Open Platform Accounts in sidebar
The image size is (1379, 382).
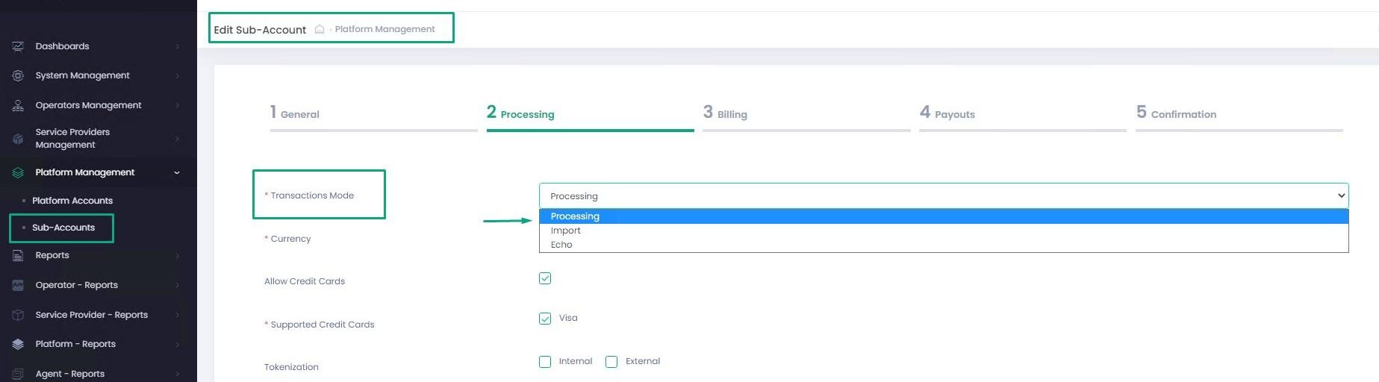[x=72, y=201]
